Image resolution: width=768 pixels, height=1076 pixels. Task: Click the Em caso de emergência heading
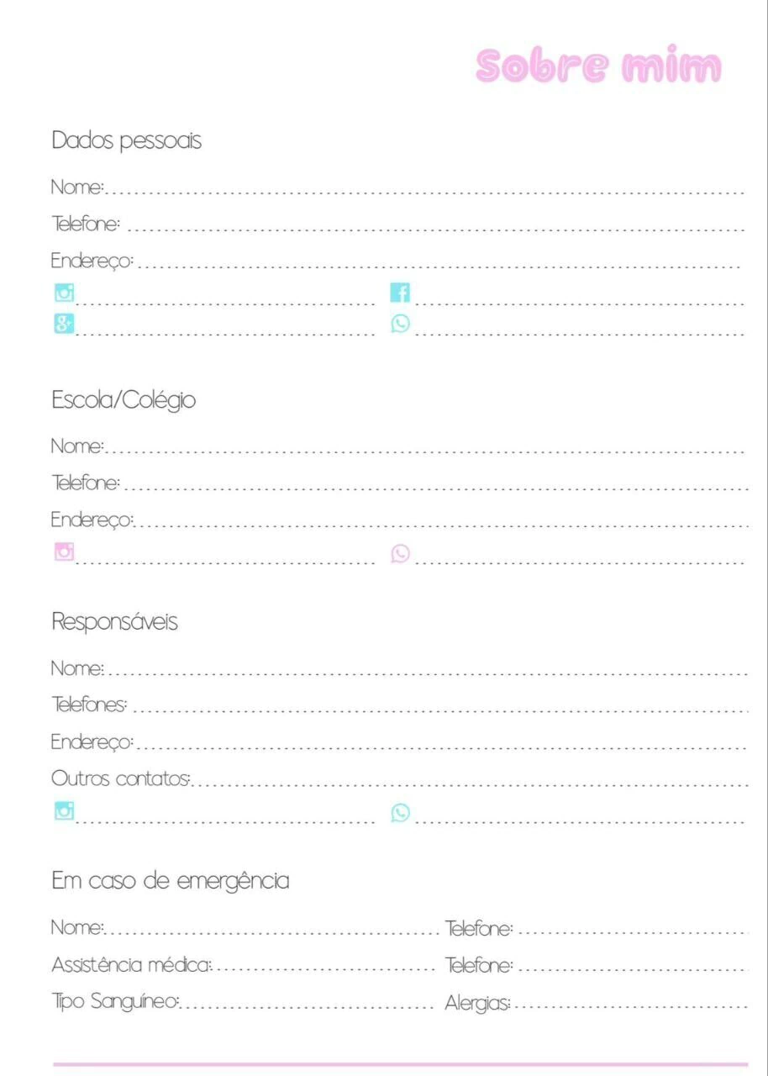(171, 882)
